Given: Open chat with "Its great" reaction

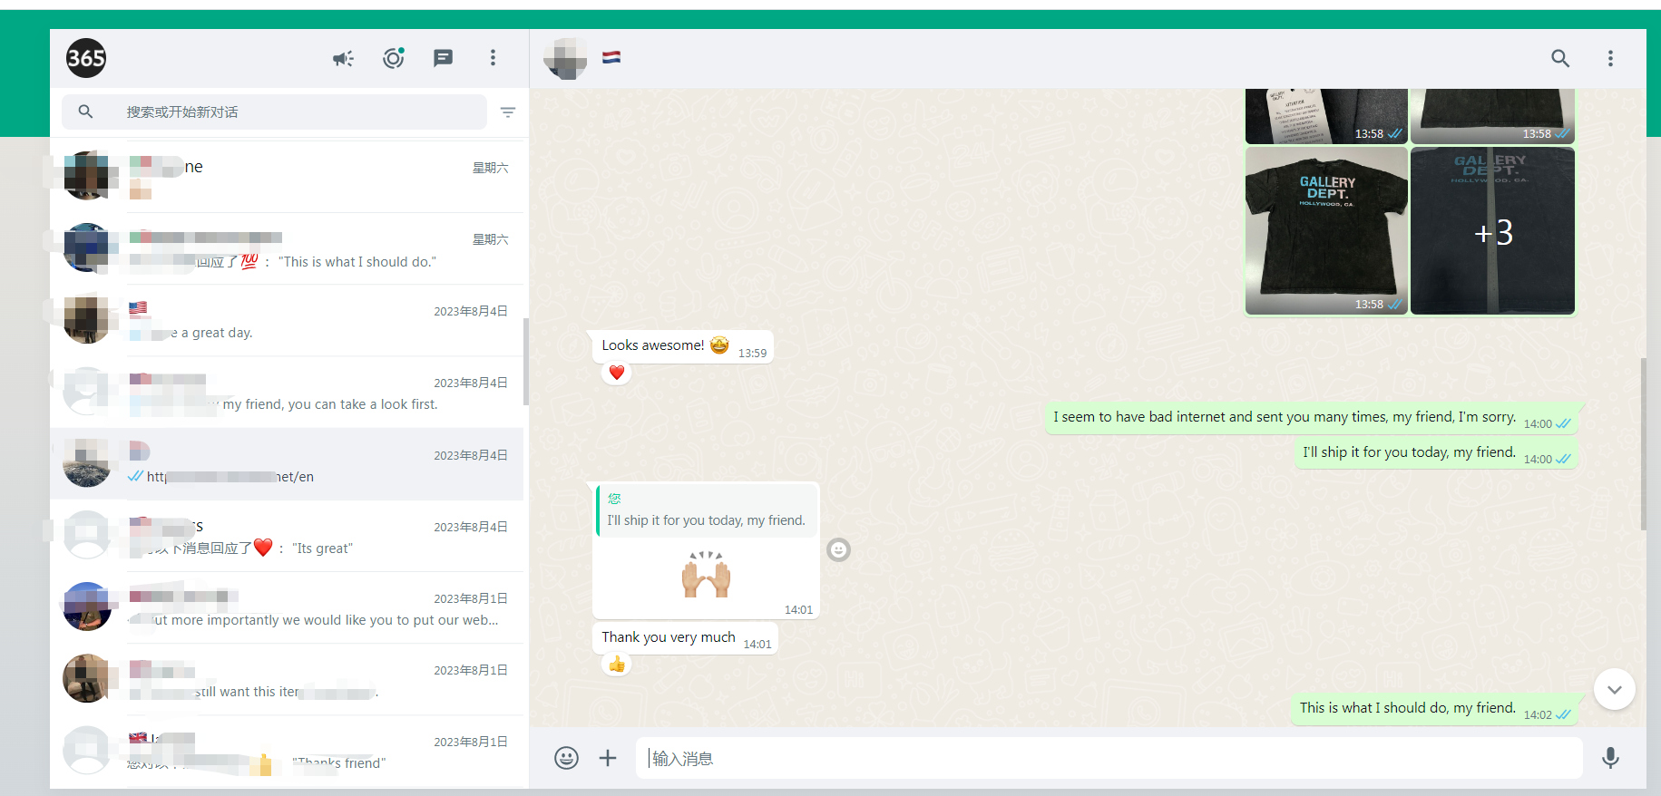Looking at the screenshot, I should click(x=287, y=536).
